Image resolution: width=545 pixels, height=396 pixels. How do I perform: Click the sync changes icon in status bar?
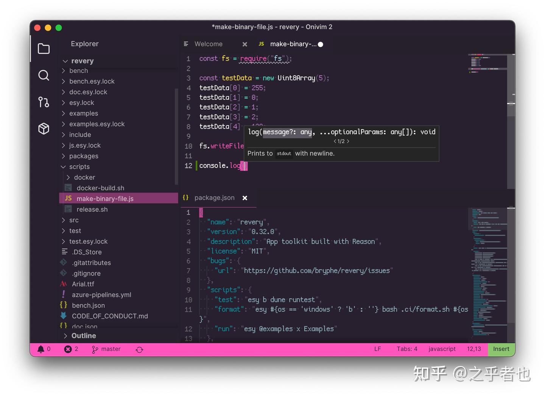[139, 349]
